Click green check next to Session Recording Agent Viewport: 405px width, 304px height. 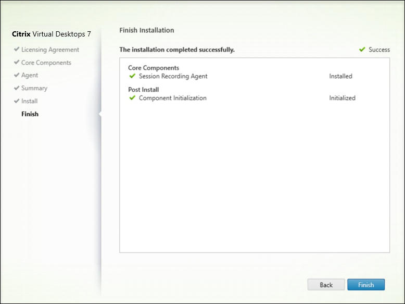click(x=132, y=76)
